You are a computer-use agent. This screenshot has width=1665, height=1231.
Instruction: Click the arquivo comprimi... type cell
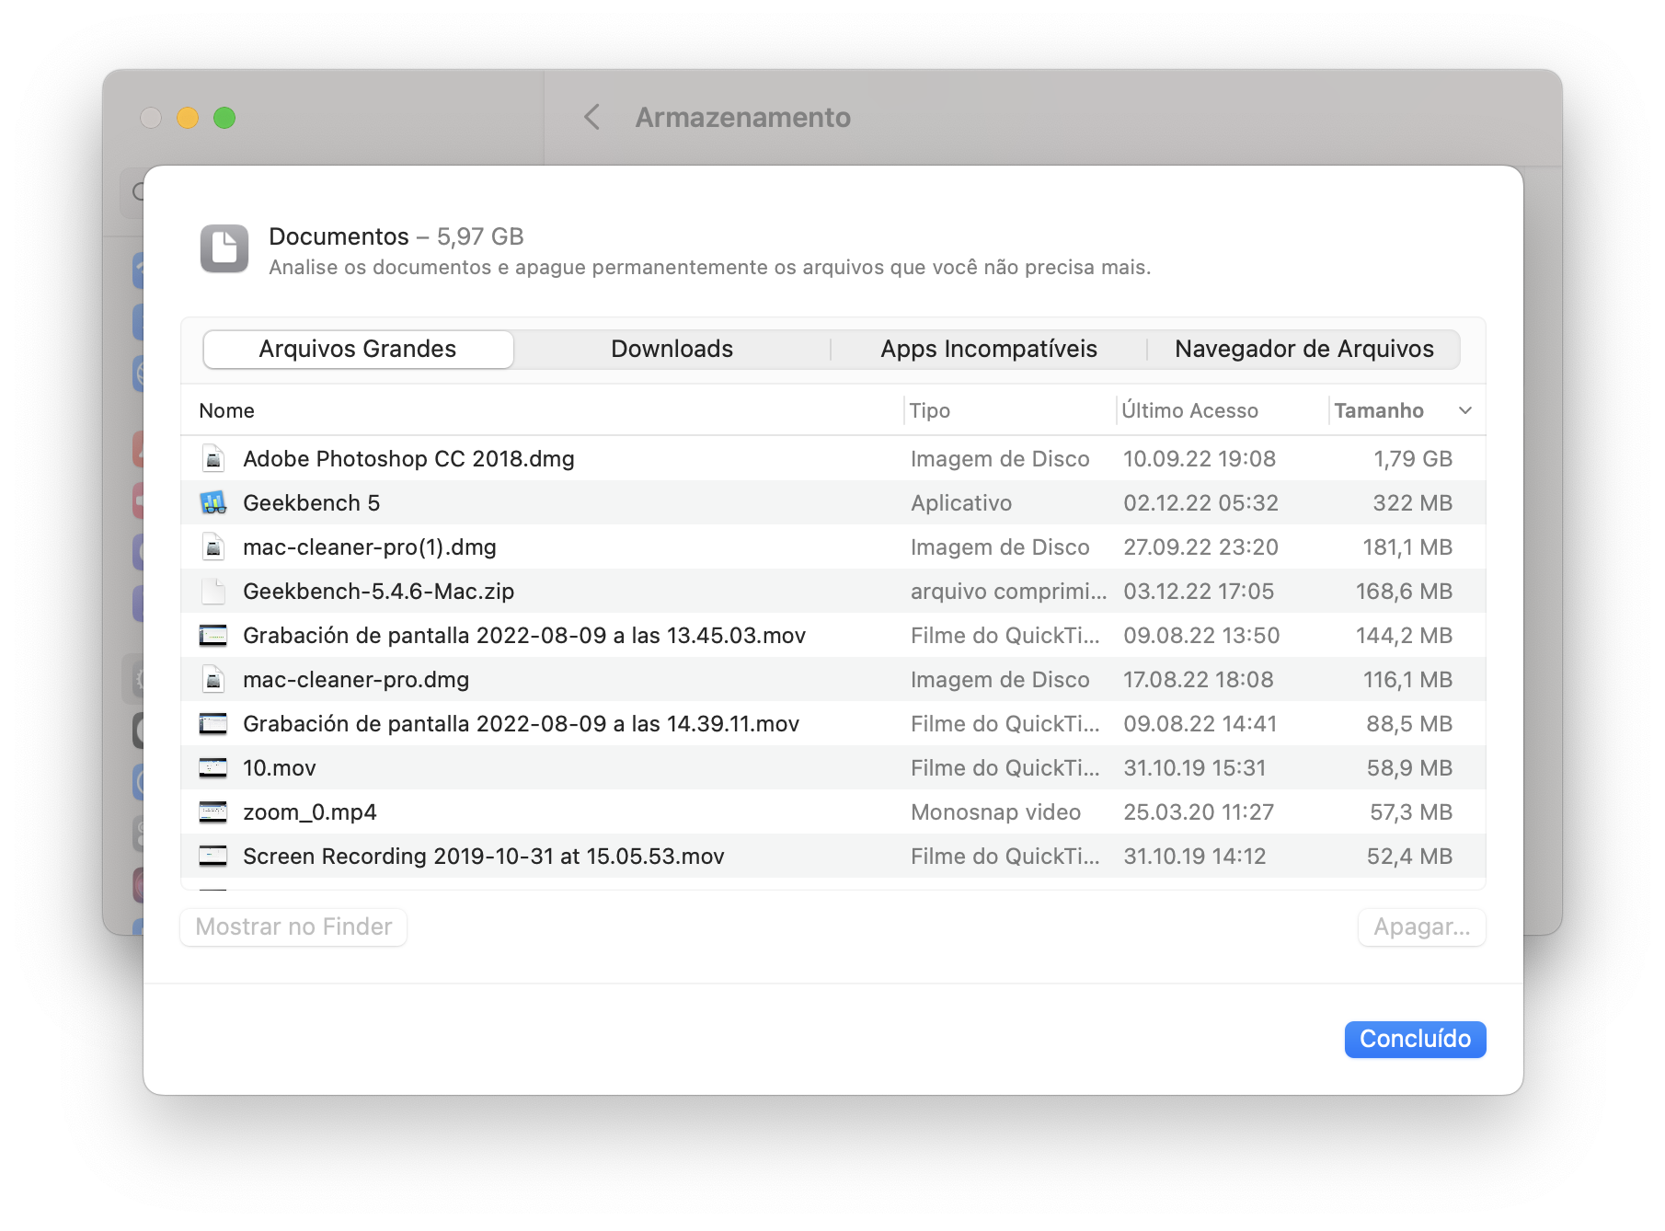click(1008, 591)
